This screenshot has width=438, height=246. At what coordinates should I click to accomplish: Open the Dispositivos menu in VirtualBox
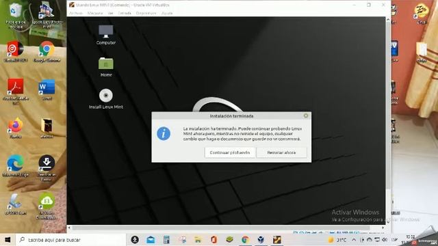click(146, 13)
